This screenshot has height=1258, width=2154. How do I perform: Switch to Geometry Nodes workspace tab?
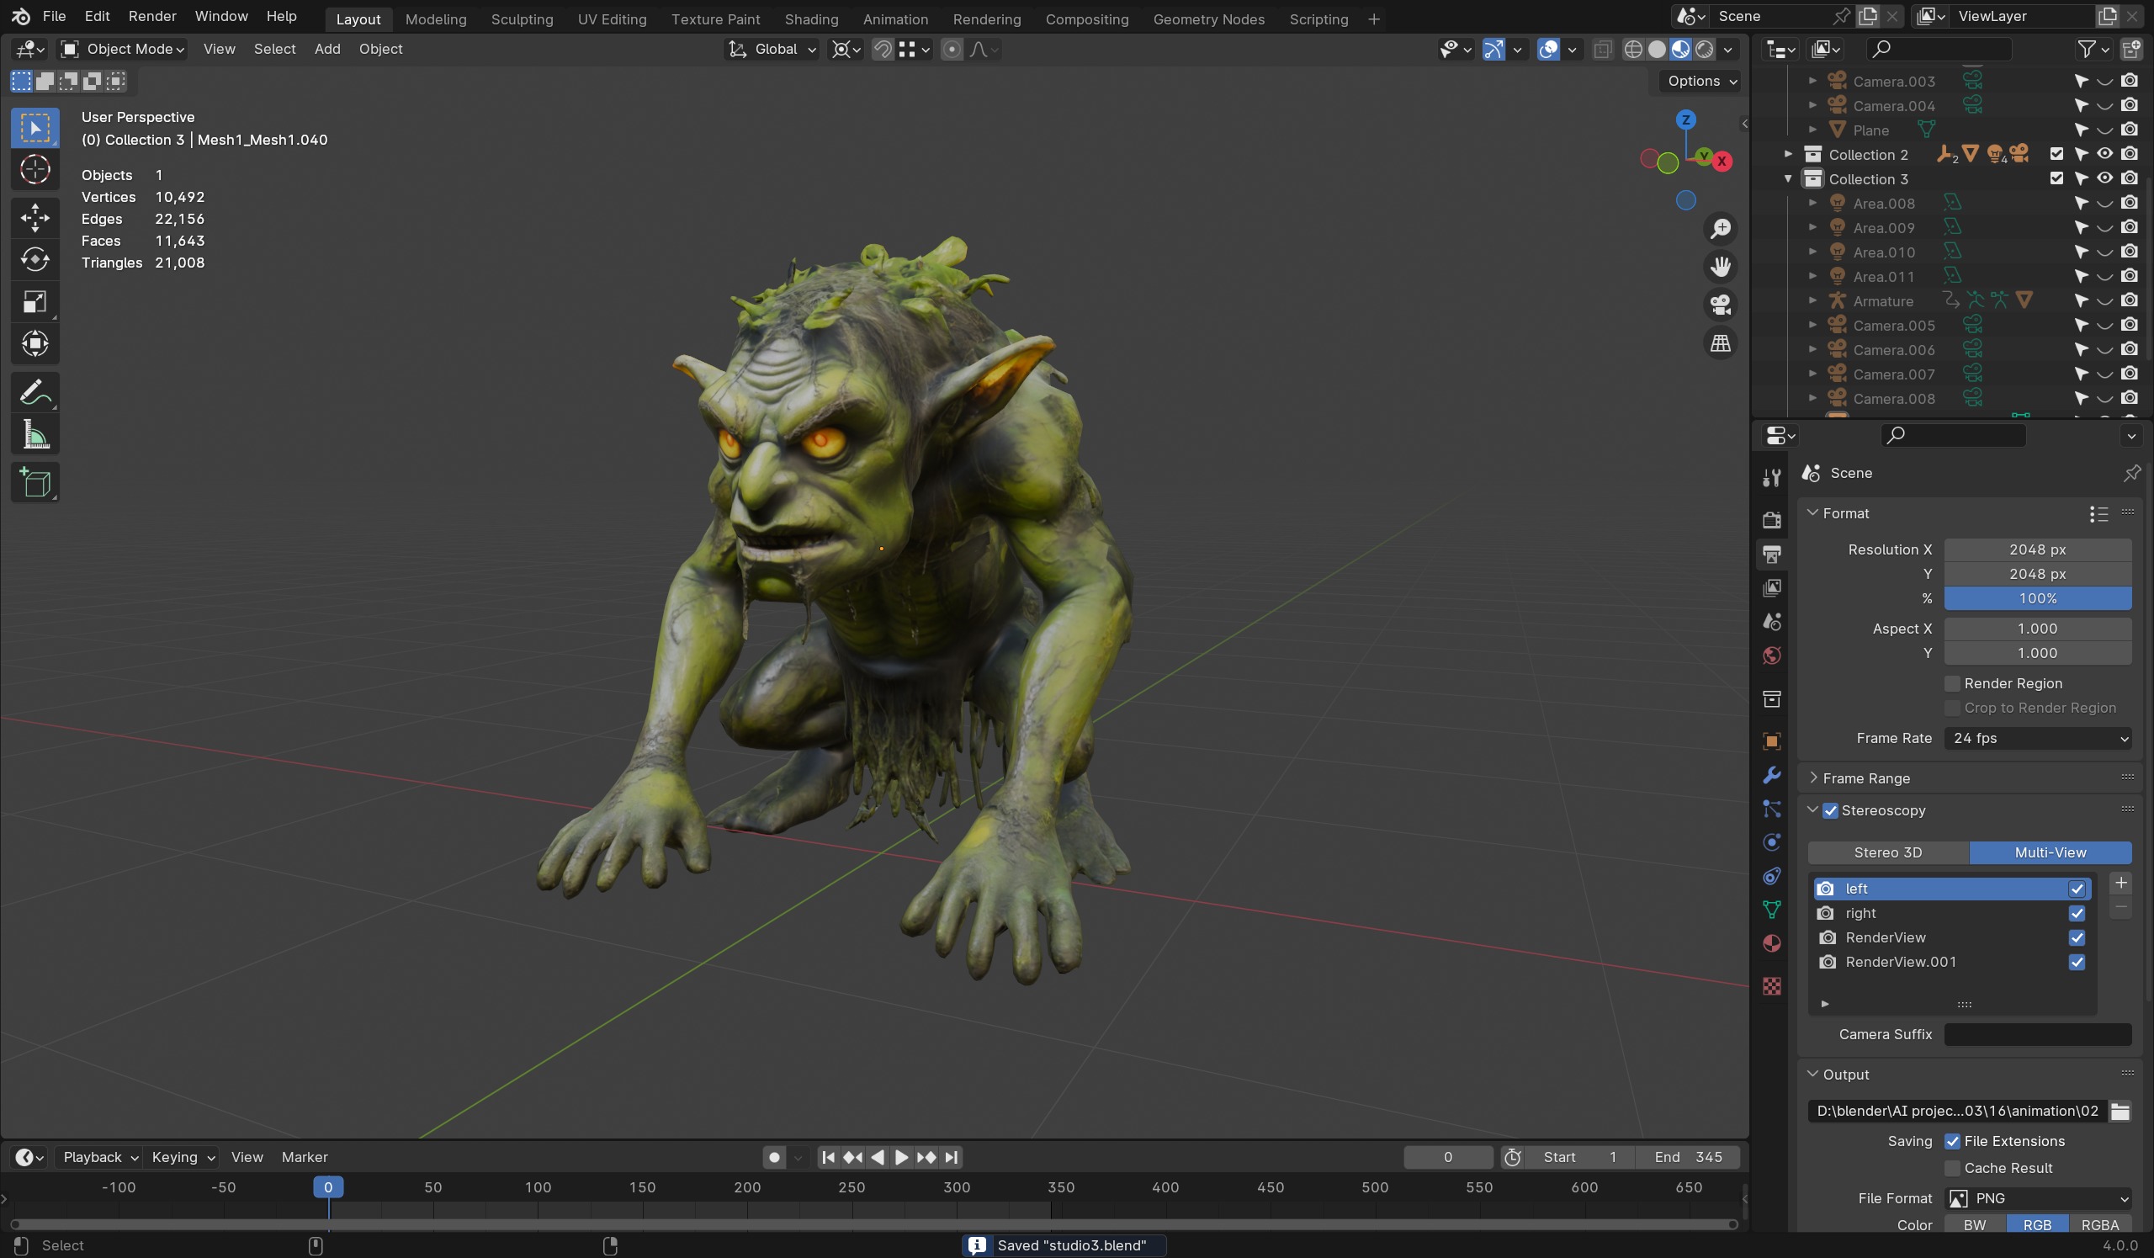(1207, 19)
